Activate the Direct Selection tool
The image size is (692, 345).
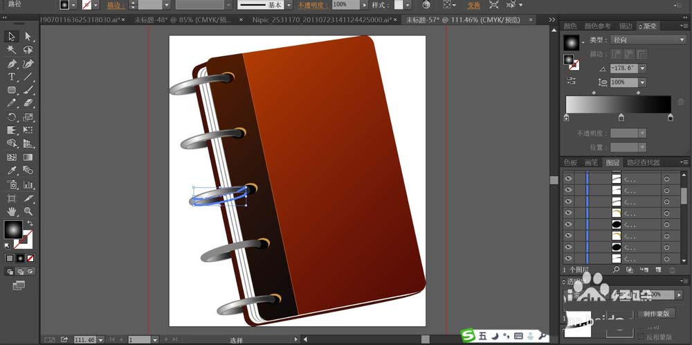click(28, 36)
